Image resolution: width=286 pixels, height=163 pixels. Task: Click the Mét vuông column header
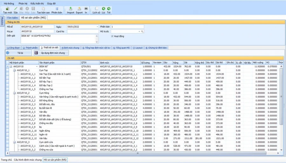tap(259, 63)
